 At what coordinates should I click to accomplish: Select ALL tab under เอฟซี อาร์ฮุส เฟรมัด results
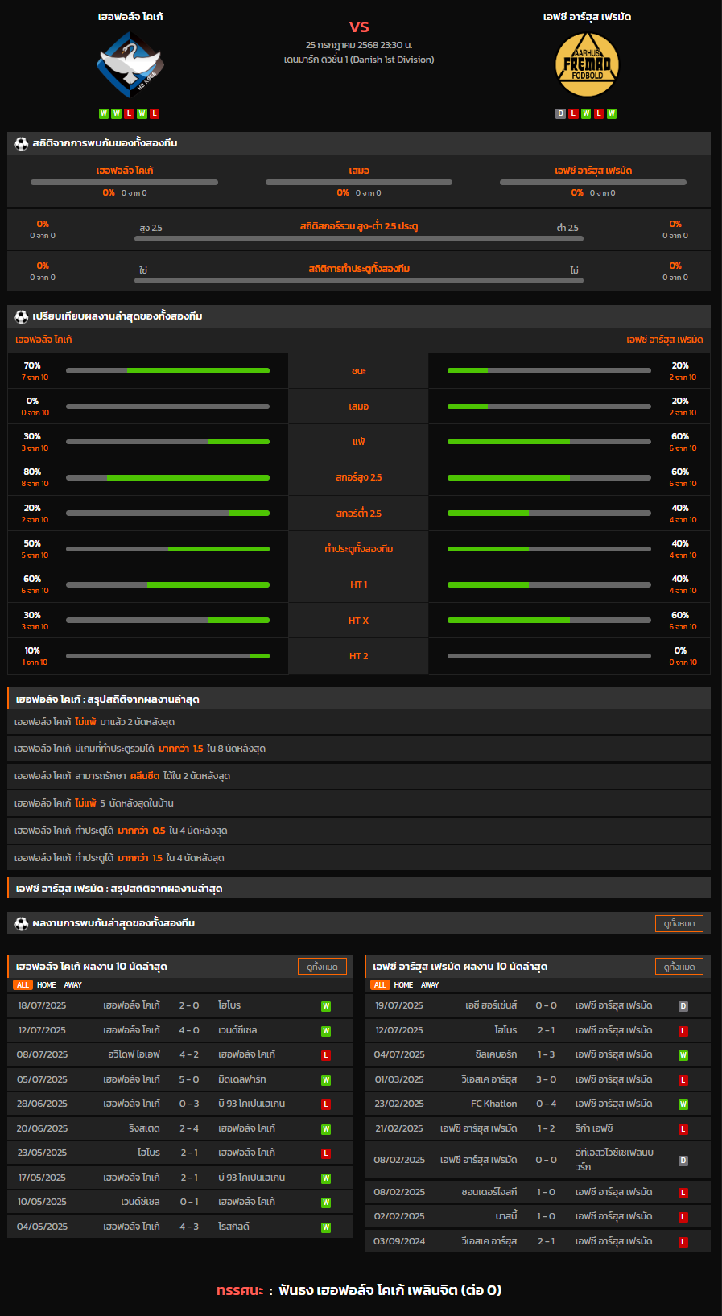point(380,985)
